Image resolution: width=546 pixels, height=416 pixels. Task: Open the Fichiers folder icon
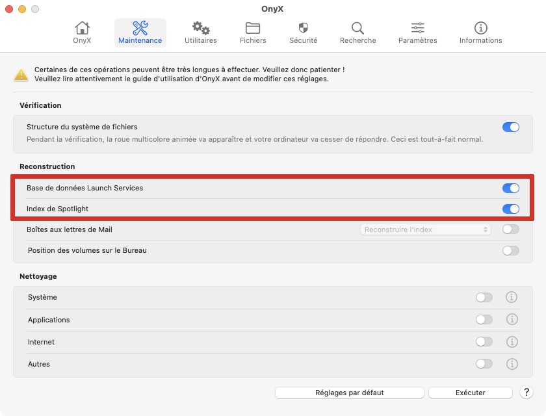point(253,28)
